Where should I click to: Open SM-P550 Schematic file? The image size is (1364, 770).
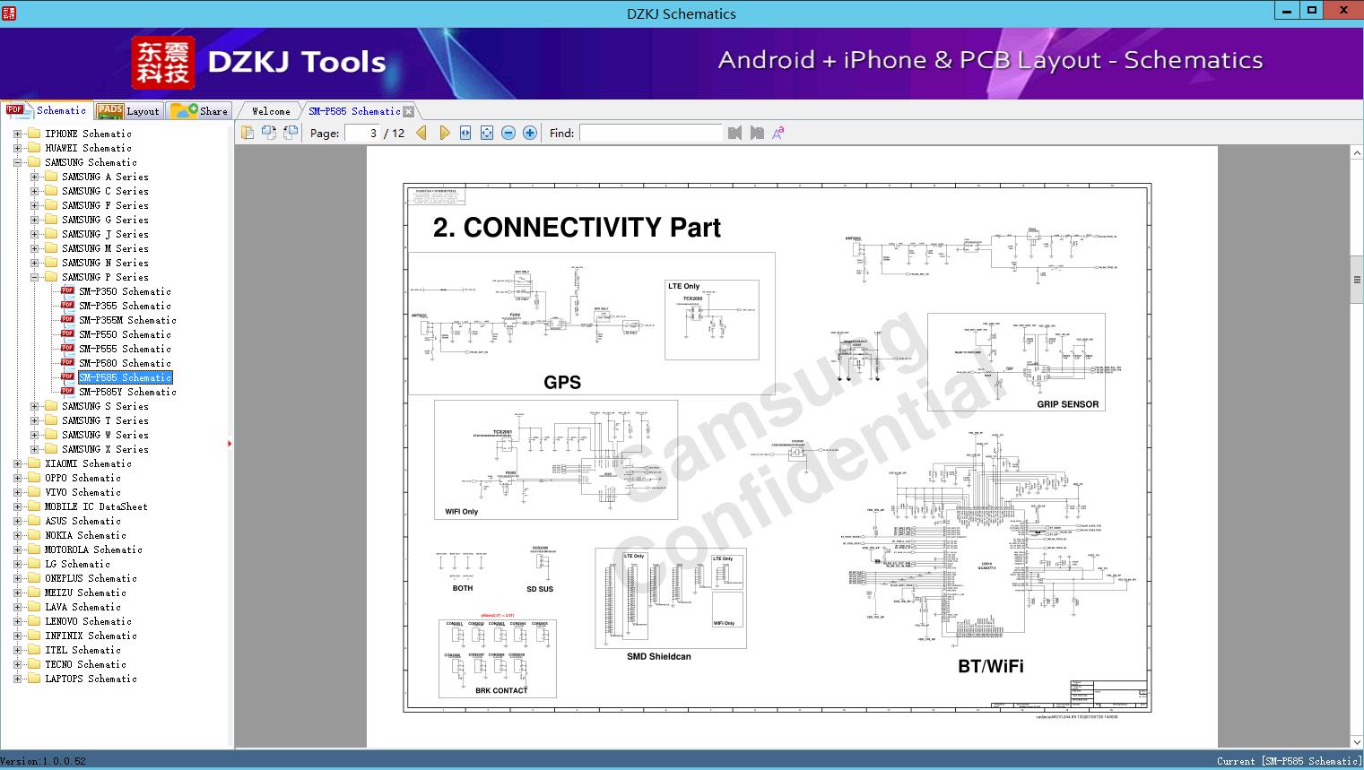[125, 334]
